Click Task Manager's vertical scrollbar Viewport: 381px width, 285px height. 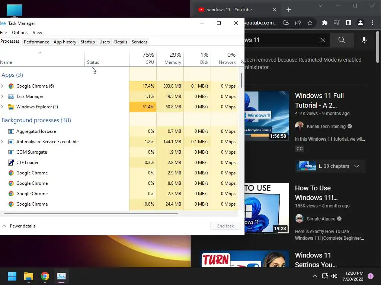(x=241, y=81)
